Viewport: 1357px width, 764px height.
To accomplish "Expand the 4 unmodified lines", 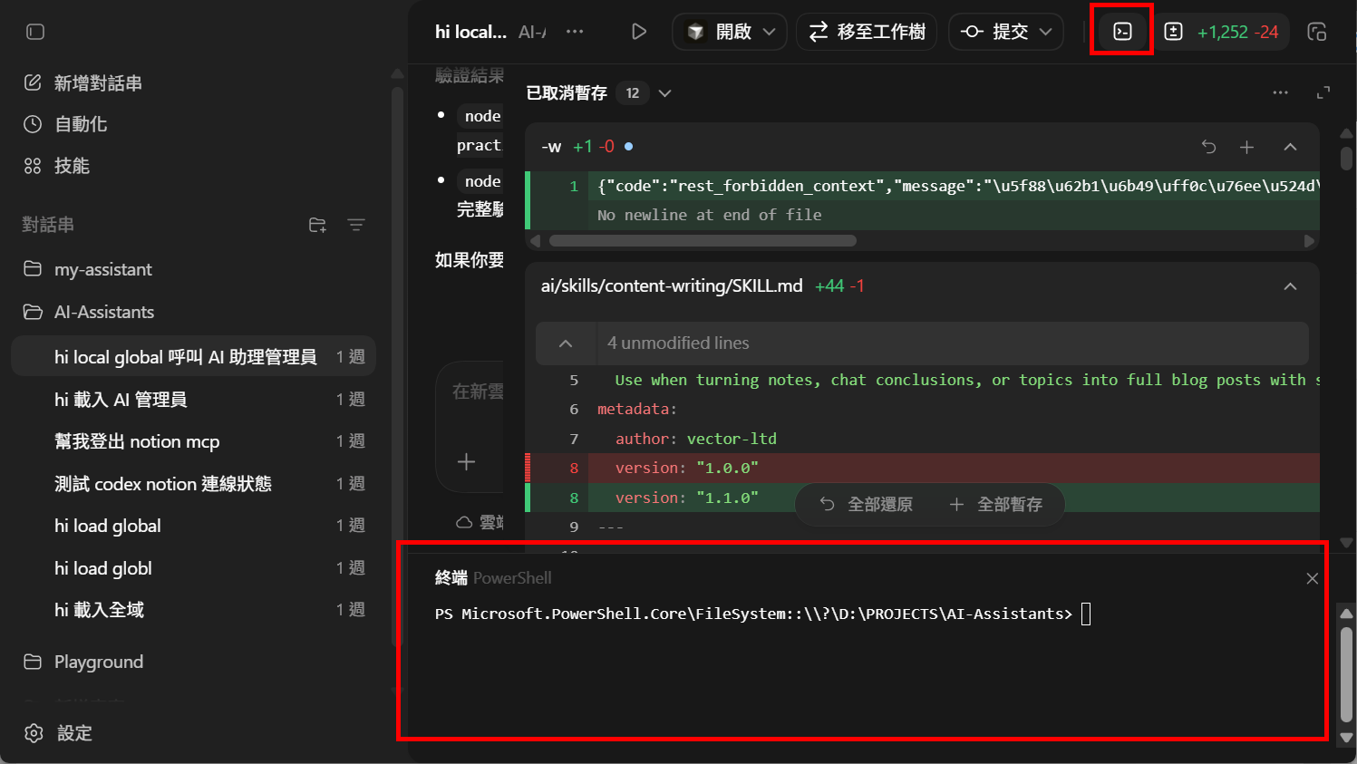I will coord(566,343).
